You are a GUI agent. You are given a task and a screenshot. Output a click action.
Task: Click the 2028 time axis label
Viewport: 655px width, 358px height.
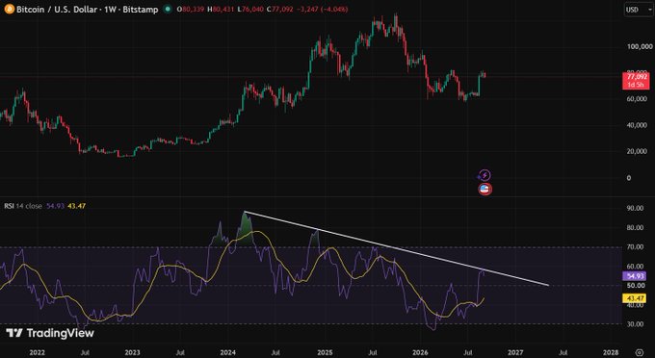coord(611,352)
